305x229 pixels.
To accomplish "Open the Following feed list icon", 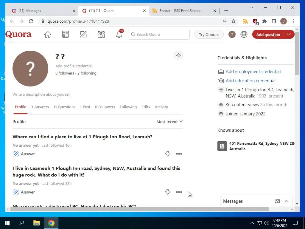I will coord(65,35).
